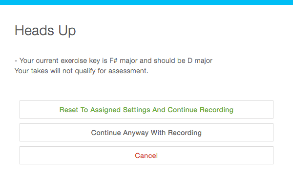The height and width of the screenshot is (179, 293).
Task: Click the takes will not qualify line
Action: pos(81,71)
